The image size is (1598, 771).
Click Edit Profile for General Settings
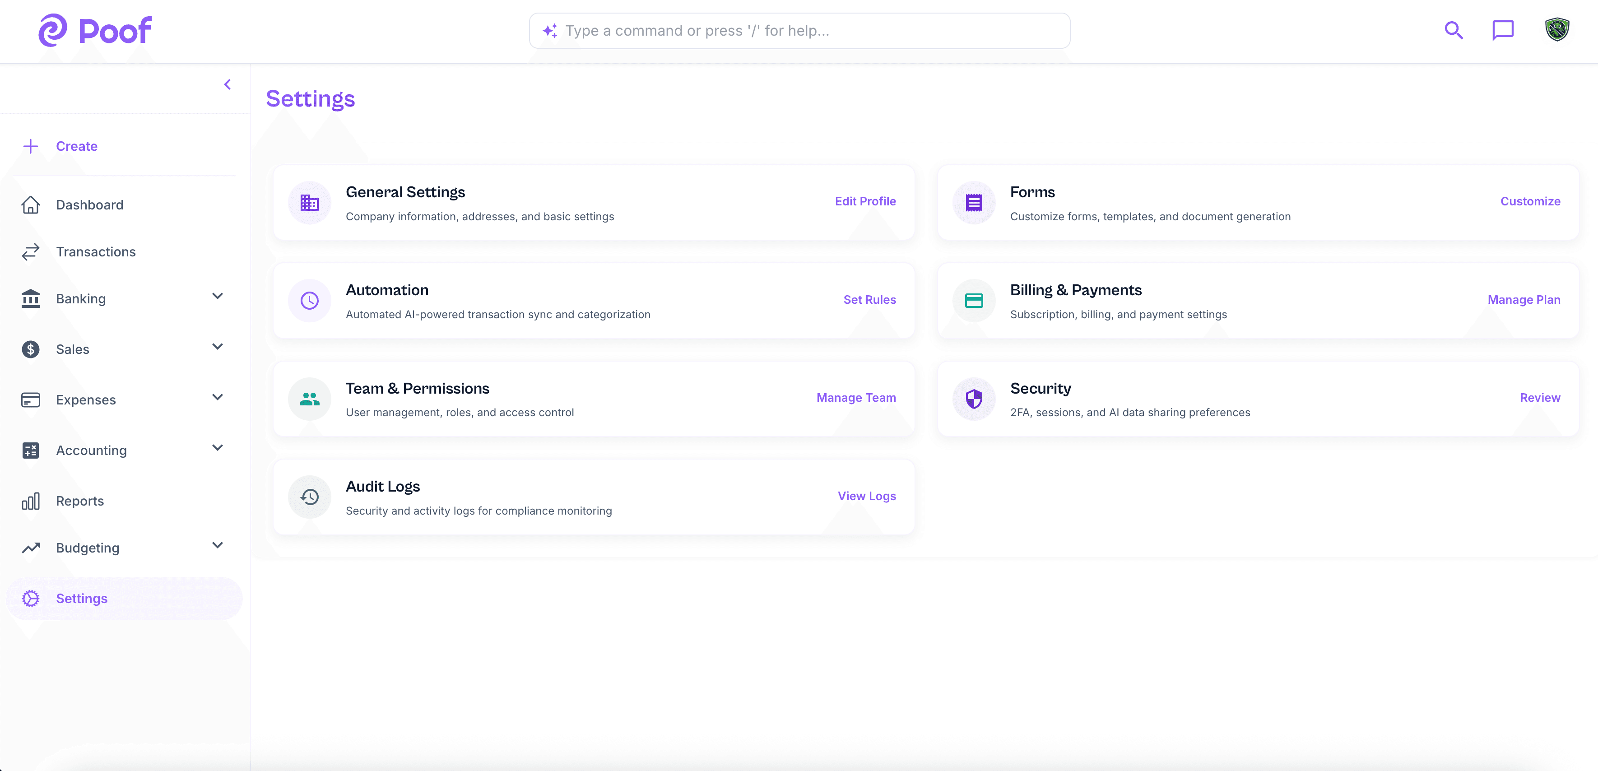pyautogui.click(x=865, y=201)
